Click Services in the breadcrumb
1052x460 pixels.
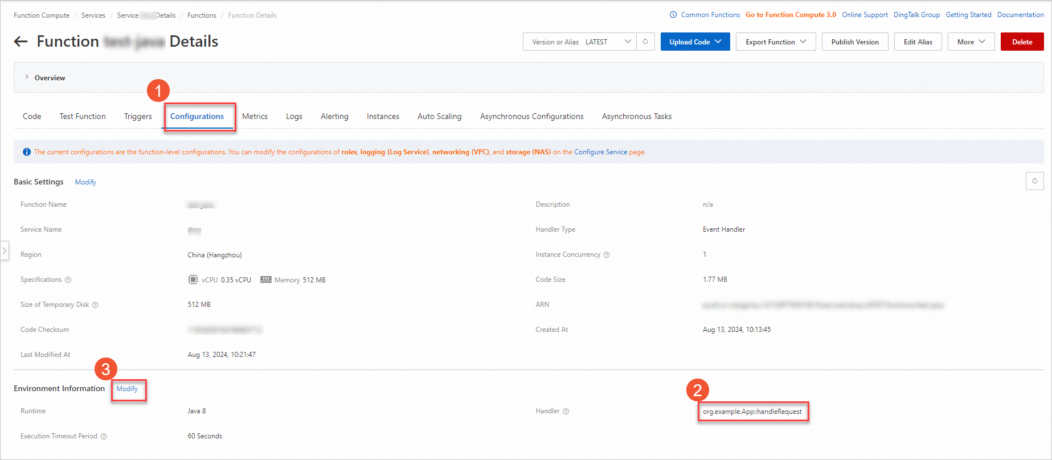(93, 15)
